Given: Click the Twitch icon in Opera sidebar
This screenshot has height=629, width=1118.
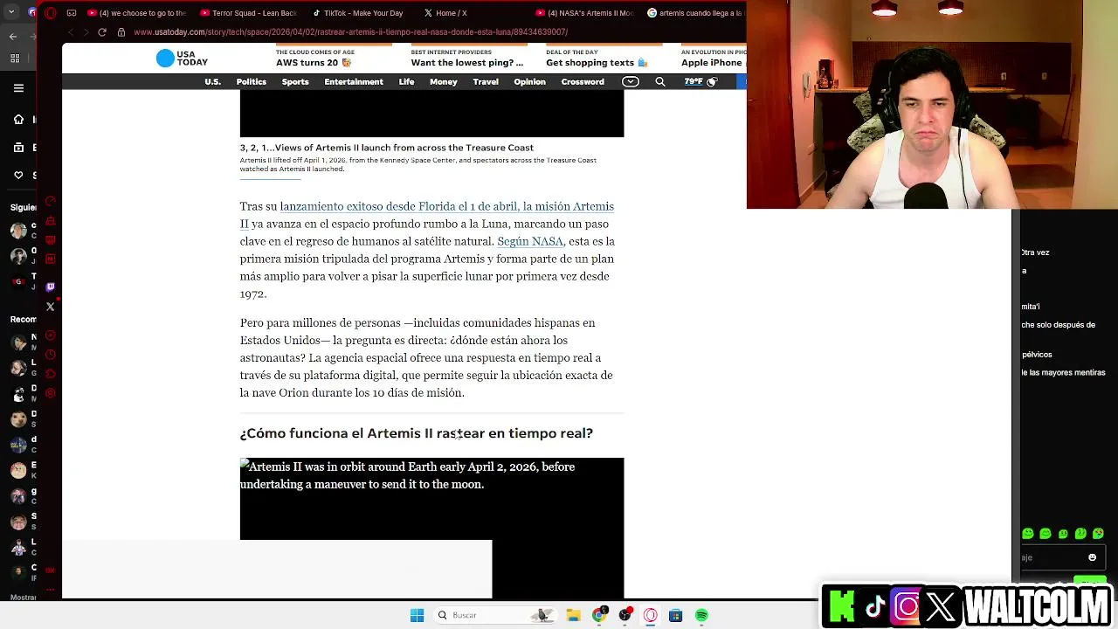Looking at the screenshot, I should (50, 287).
